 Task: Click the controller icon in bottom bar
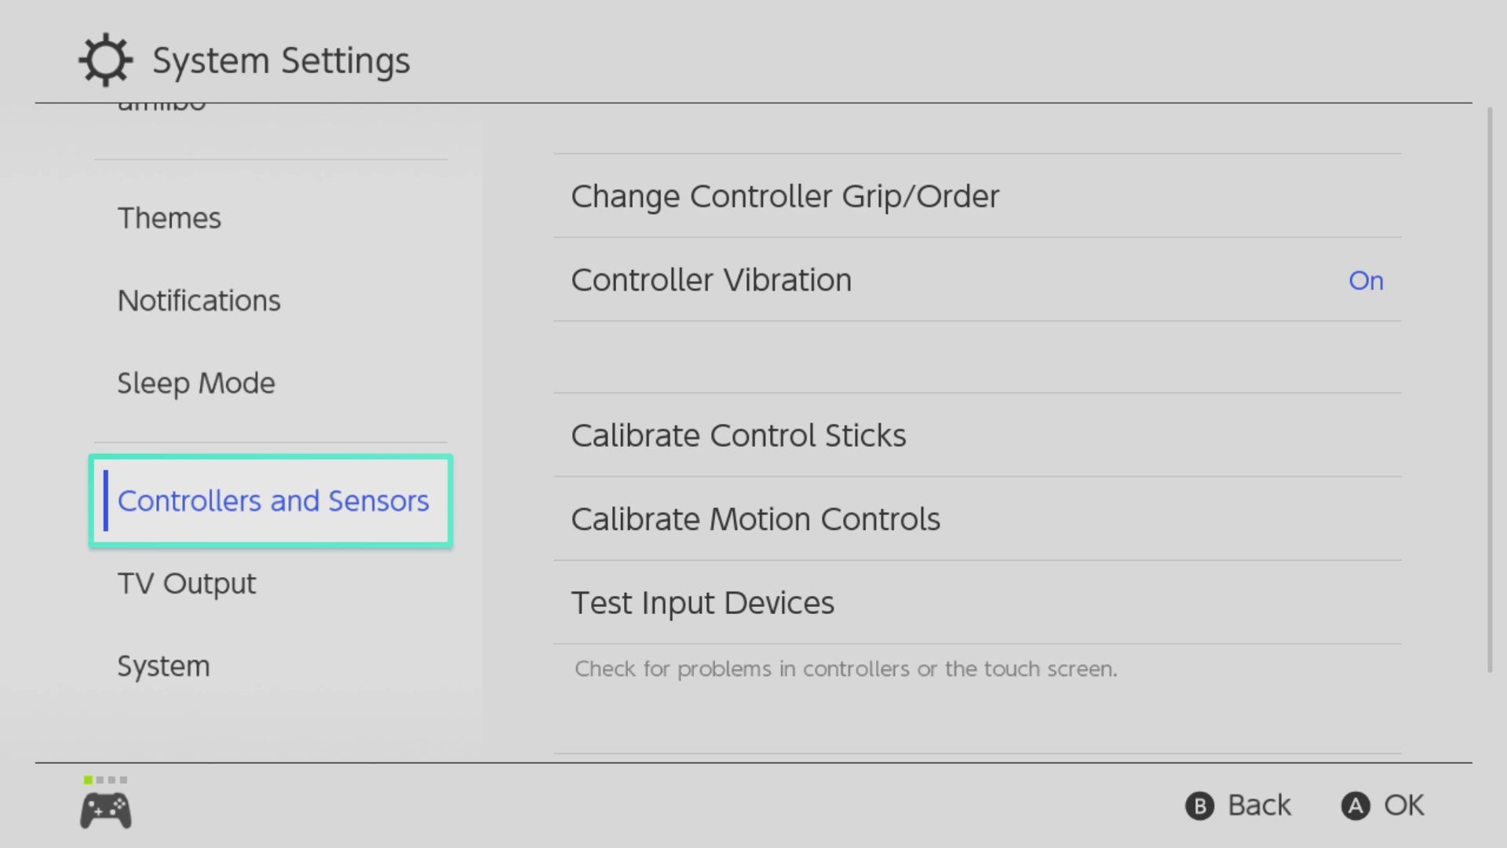coord(106,810)
